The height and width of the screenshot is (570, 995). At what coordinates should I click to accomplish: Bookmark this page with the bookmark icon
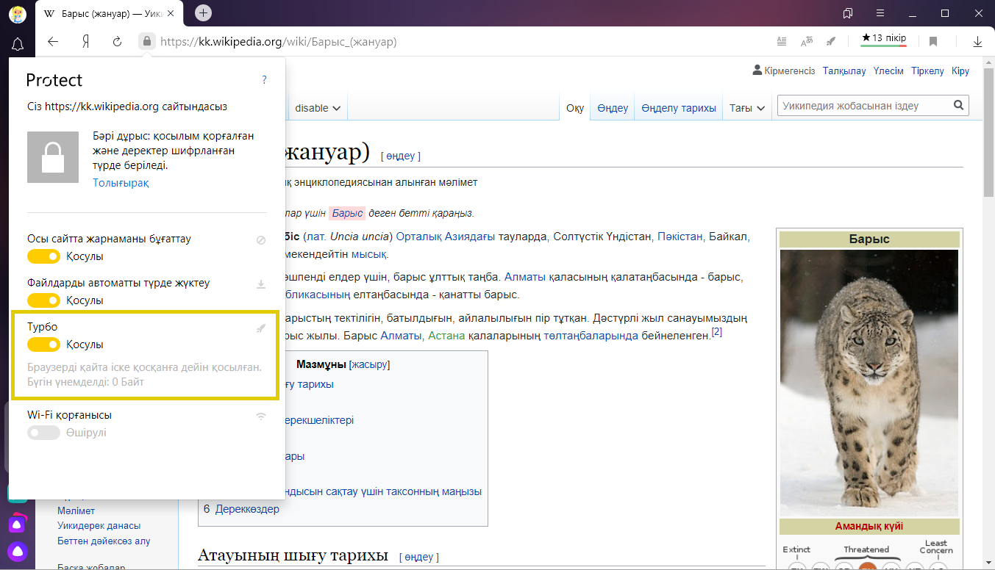[933, 42]
